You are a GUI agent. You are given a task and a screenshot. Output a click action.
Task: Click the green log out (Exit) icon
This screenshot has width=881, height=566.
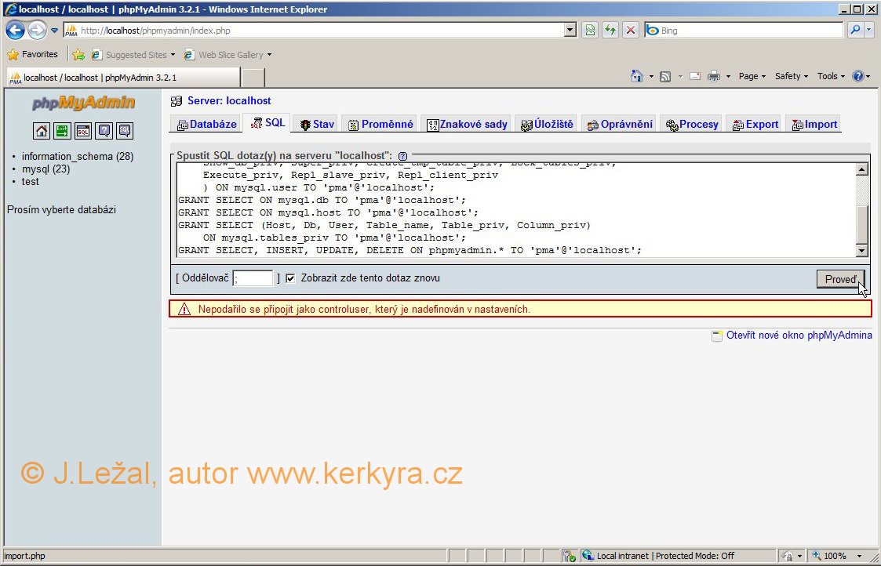pyautogui.click(x=62, y=131)
